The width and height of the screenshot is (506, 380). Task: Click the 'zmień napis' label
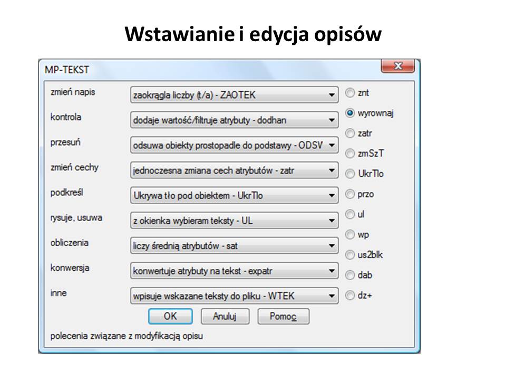(x=73, y=92)
